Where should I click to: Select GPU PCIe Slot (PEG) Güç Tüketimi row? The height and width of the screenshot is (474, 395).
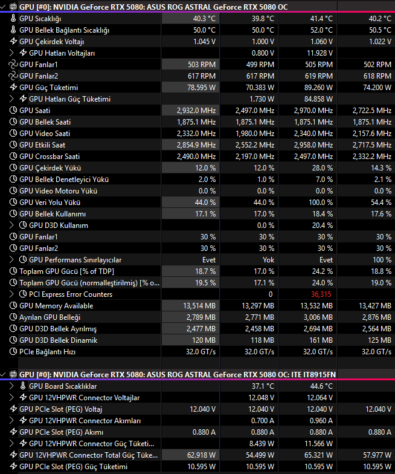[74, 467]
